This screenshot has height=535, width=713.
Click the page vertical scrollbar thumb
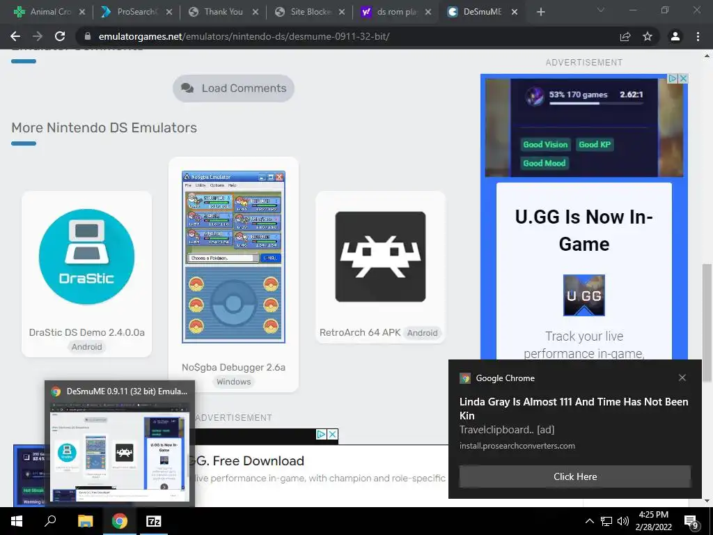tap(707, 323)
